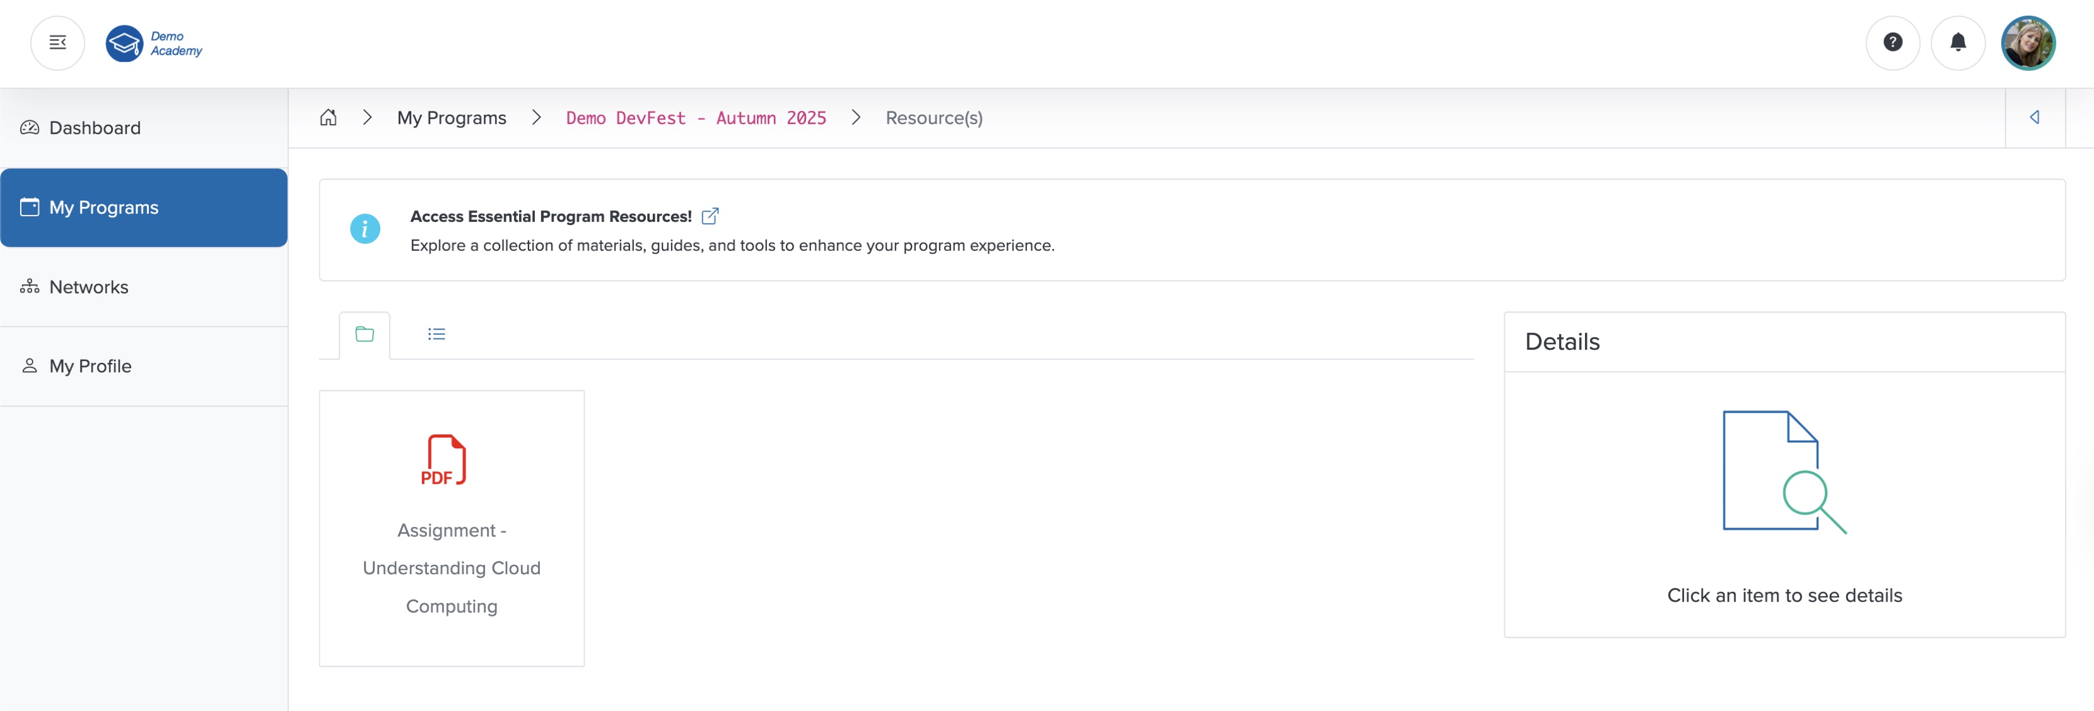Toggle the sidebar with the hamburger button

click(x=57, y=42)
